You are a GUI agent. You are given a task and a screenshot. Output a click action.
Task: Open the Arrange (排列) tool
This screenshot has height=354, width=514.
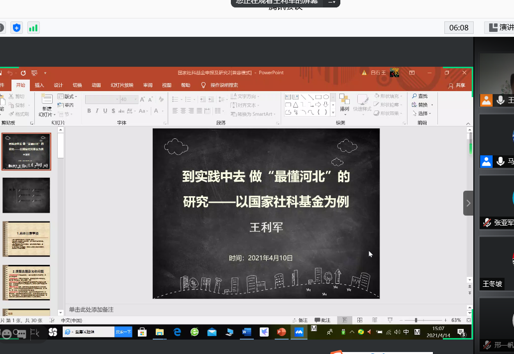click(x=344, y=102)
